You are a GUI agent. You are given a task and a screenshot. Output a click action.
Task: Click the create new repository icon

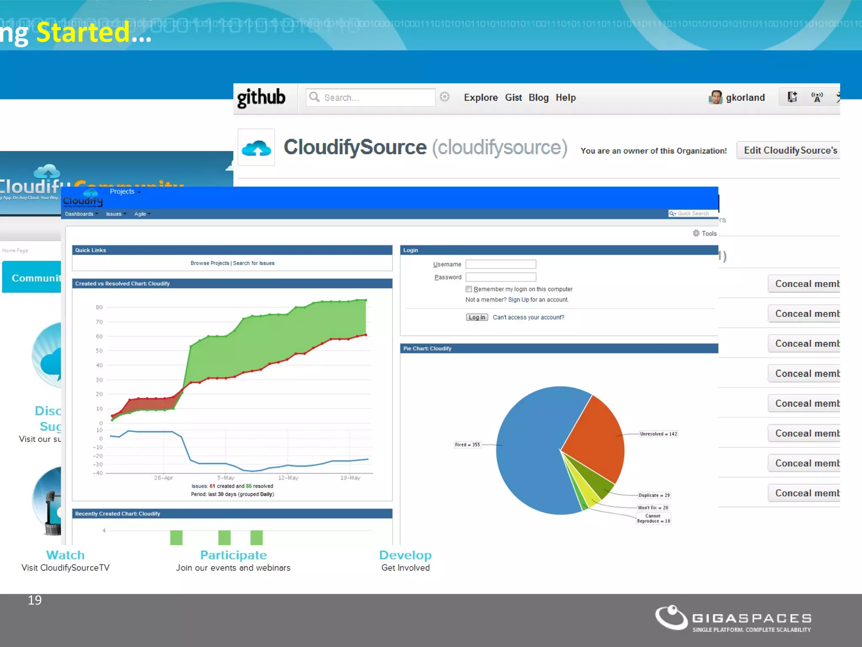click(792, 97)
